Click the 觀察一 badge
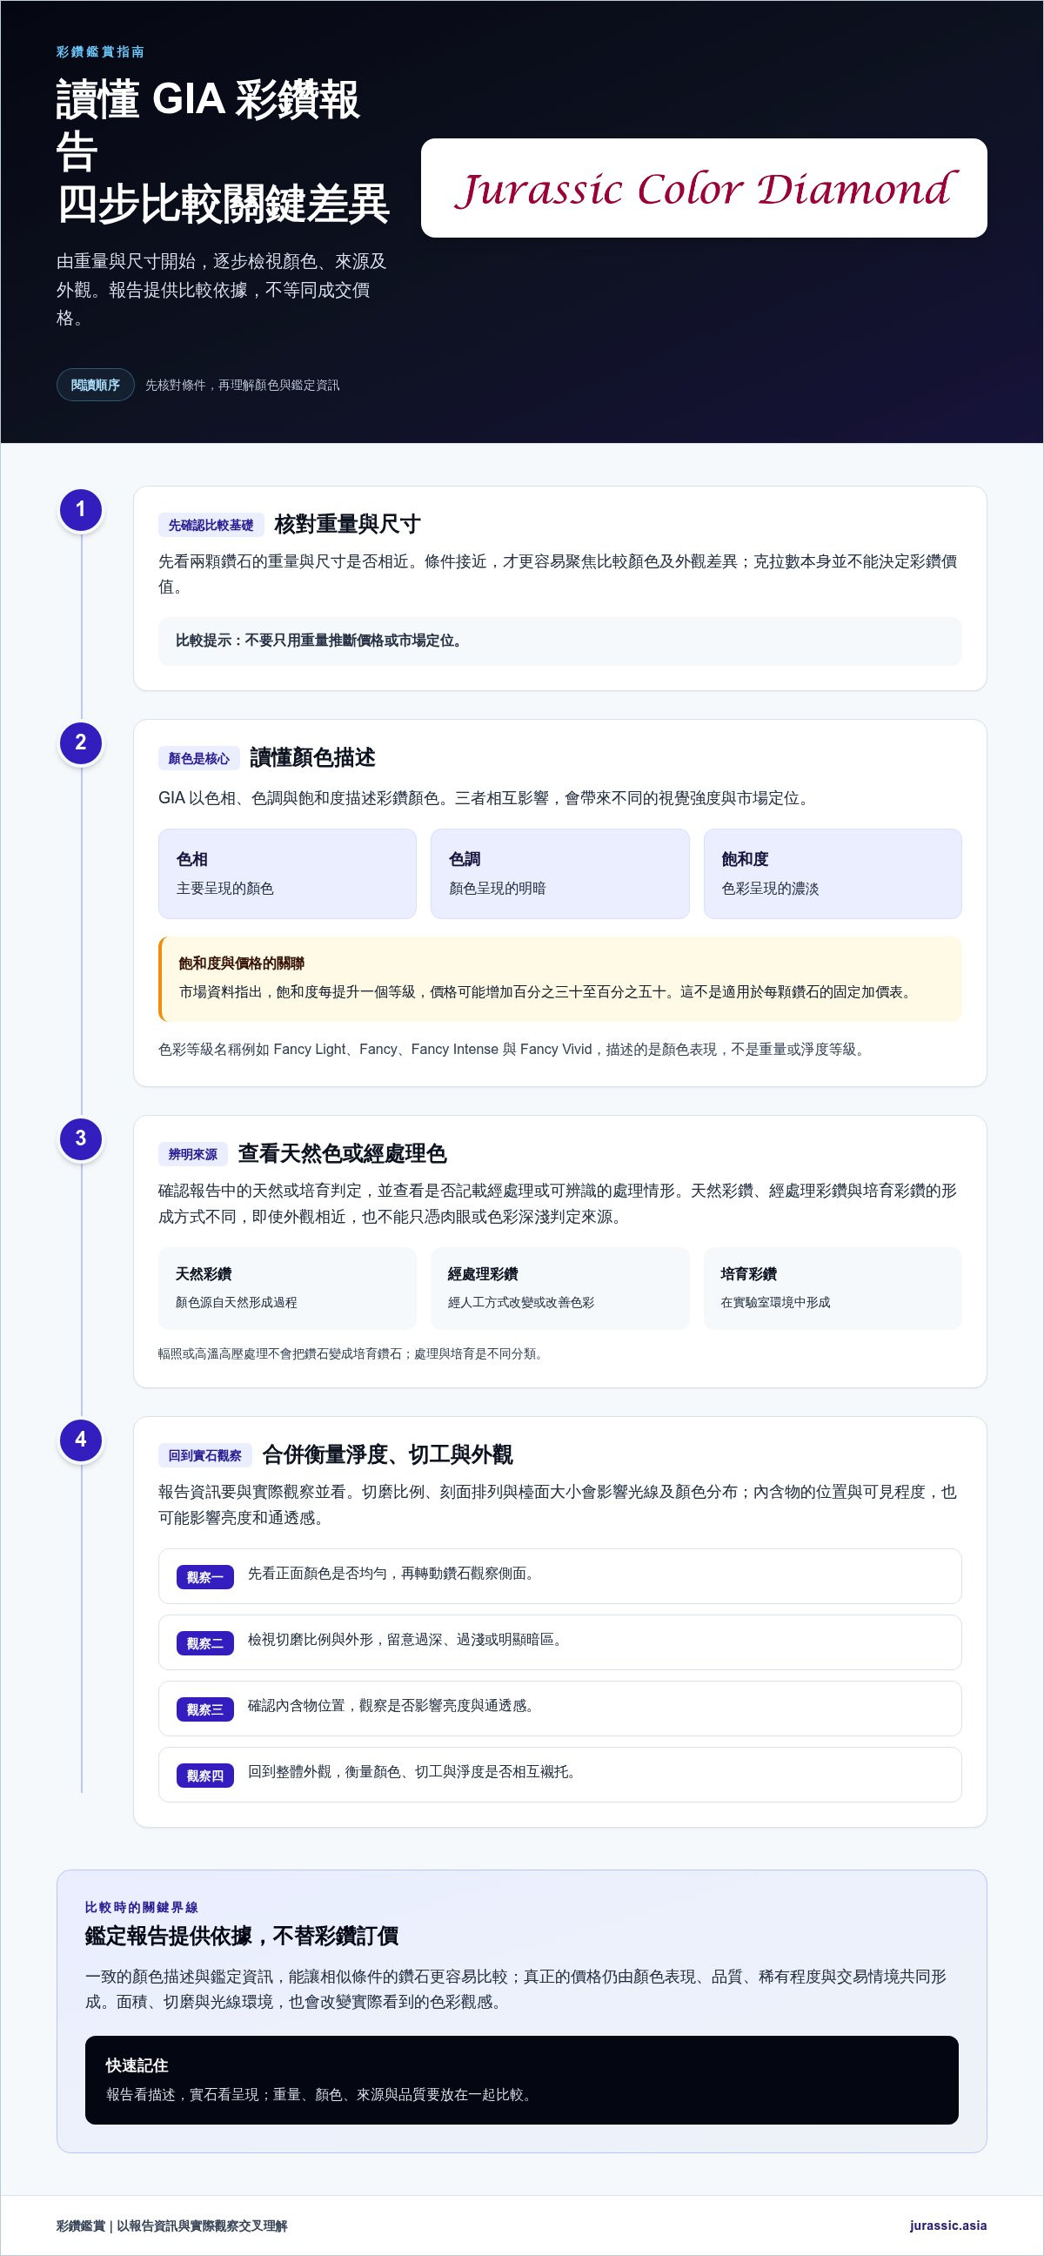Image resolution: width=1044 pixels, height=2256 pixels. click(x=204, y=1577)
